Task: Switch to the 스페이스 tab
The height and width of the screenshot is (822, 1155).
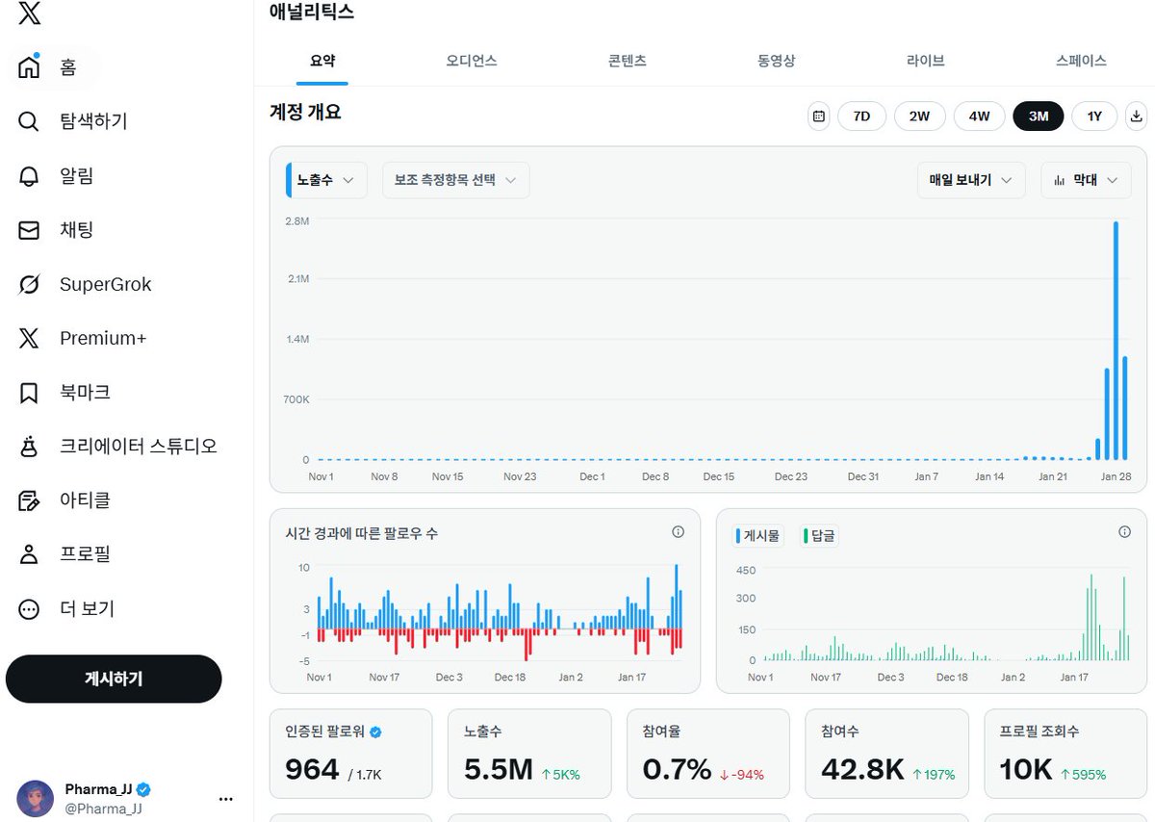Action: click(1081, 61)
